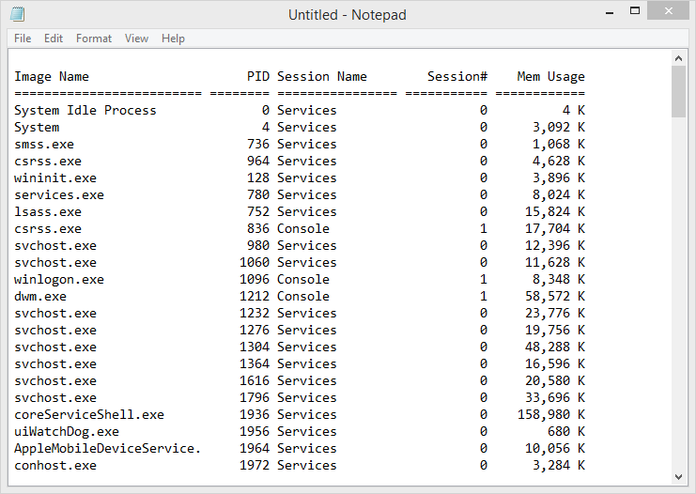Screen dimensions: 696x494
Task: Open the Format menu
Action: point(94,39)
